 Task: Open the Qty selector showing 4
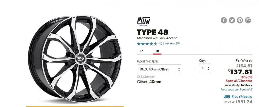point(205,68)
